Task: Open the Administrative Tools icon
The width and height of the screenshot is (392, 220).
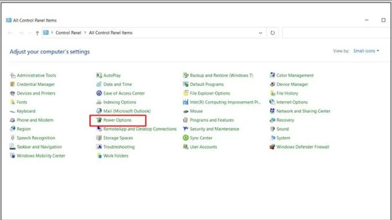Action: pyautogui.click(x=13, y=75)
